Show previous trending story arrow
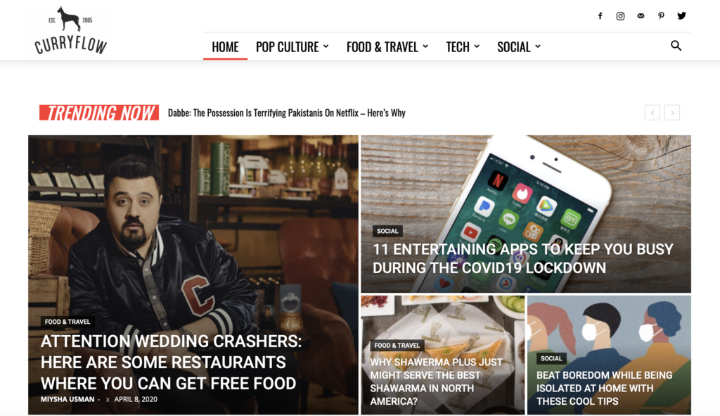 point(652,113)
